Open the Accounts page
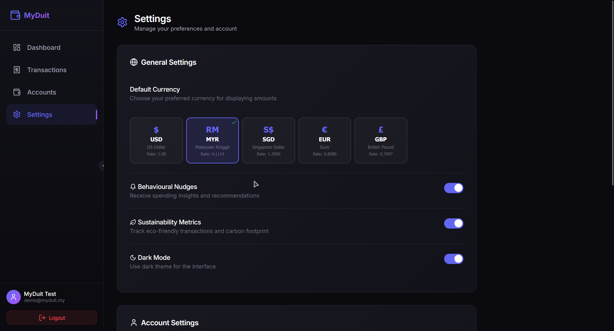This screenshot has width=614, height=331. 42,92
